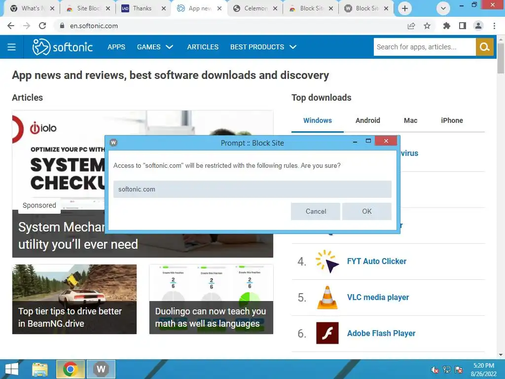Image resolution: width=505 pixels, height=379 pixels.
Task: Open the BeamNG.drive tips article
Action: coord(74,299)
